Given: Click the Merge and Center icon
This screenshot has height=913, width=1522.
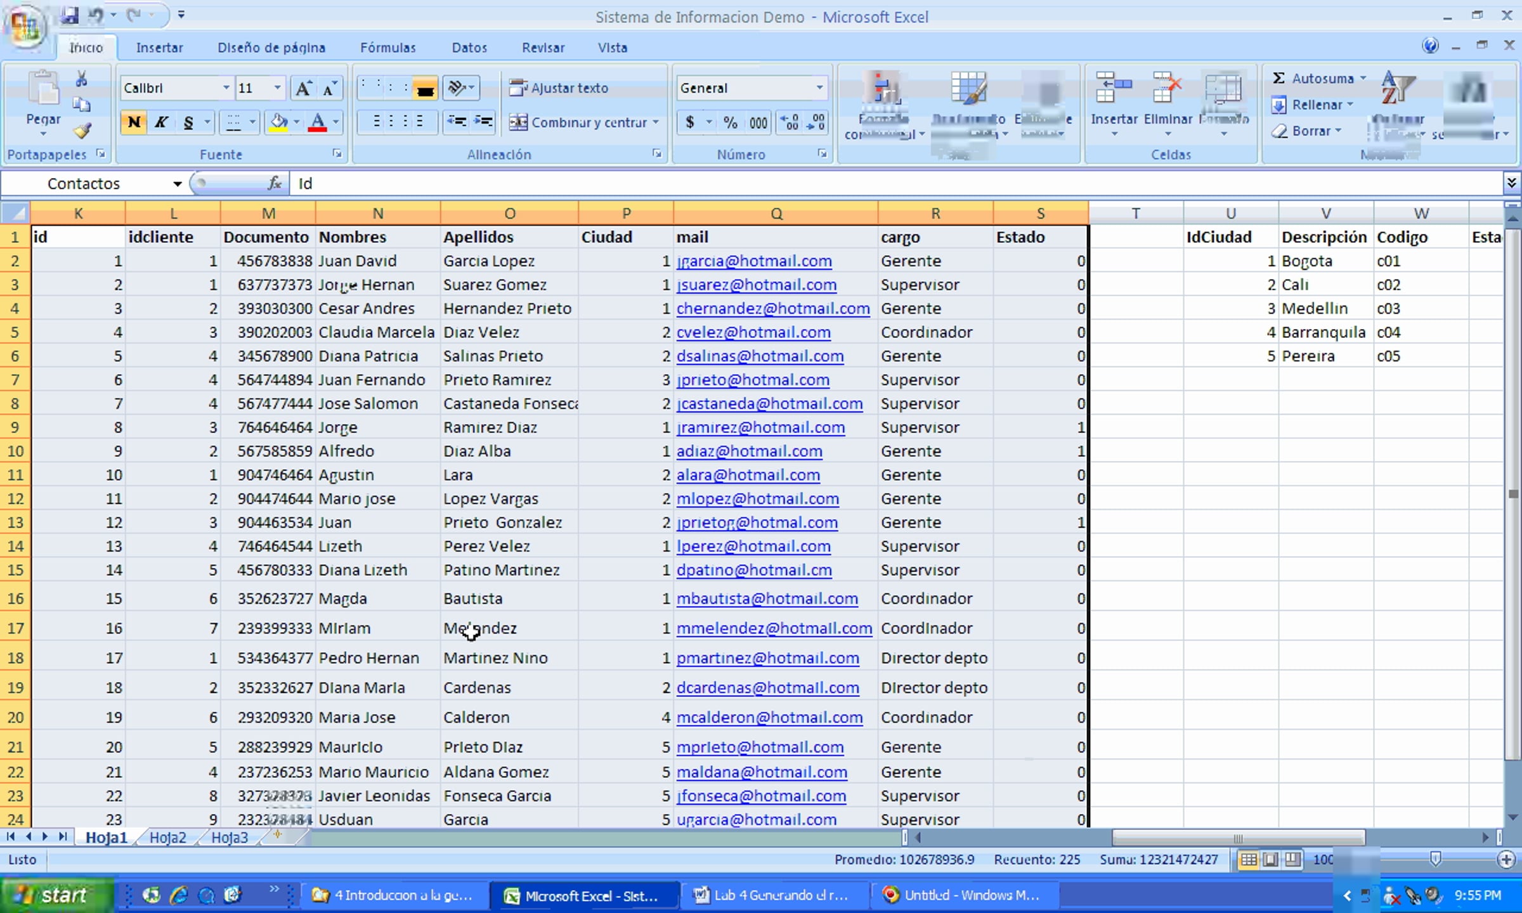Looking at the screenshot, I should pyautogui.click(x=518, y=122).
